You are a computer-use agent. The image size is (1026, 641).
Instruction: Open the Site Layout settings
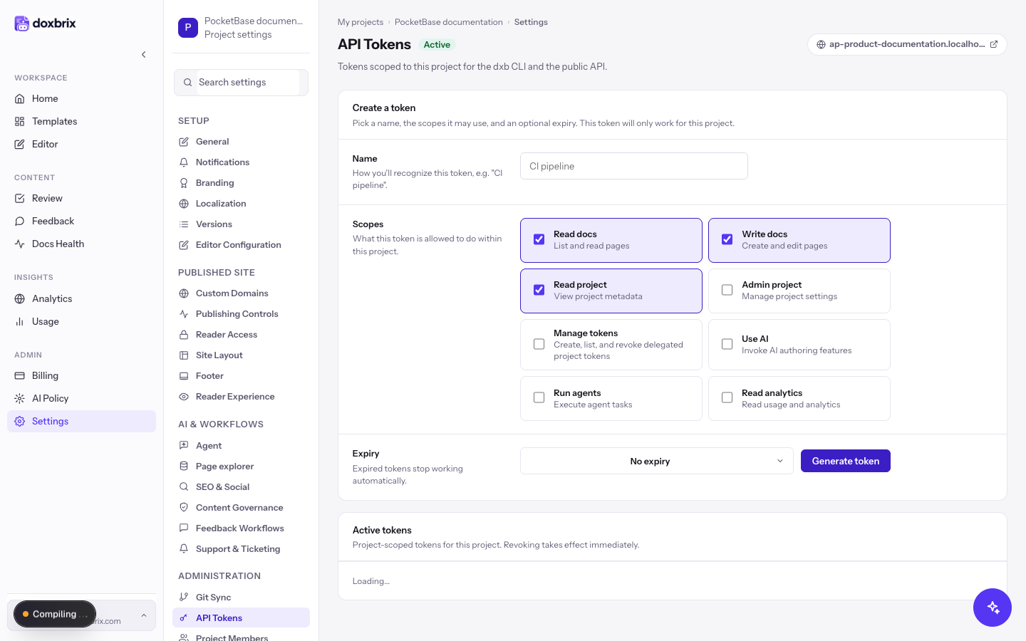coord(241,355)
